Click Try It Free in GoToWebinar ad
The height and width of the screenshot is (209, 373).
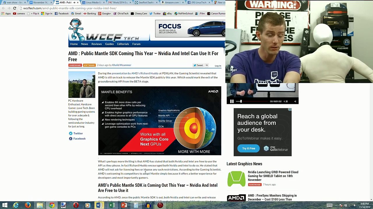249,149
